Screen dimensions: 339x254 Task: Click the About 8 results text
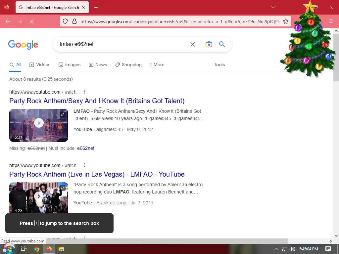[x=41, y=79]
